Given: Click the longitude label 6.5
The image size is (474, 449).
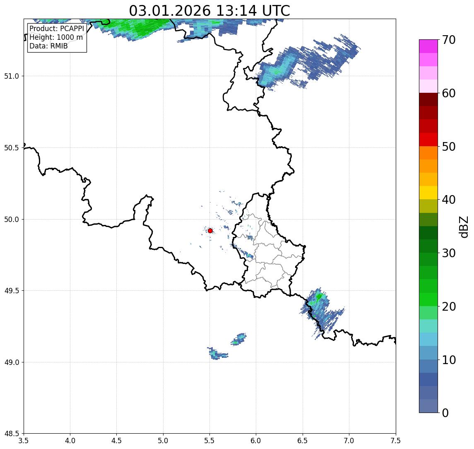Looking at the screenshot, I should click(303, 440).
